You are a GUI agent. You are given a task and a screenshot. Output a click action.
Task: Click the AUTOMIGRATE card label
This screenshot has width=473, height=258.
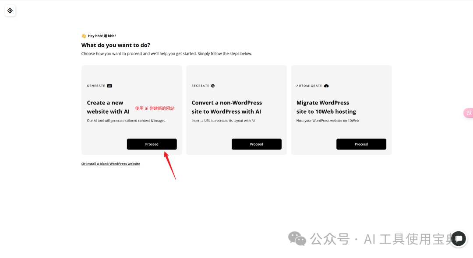tap(309, 86)
